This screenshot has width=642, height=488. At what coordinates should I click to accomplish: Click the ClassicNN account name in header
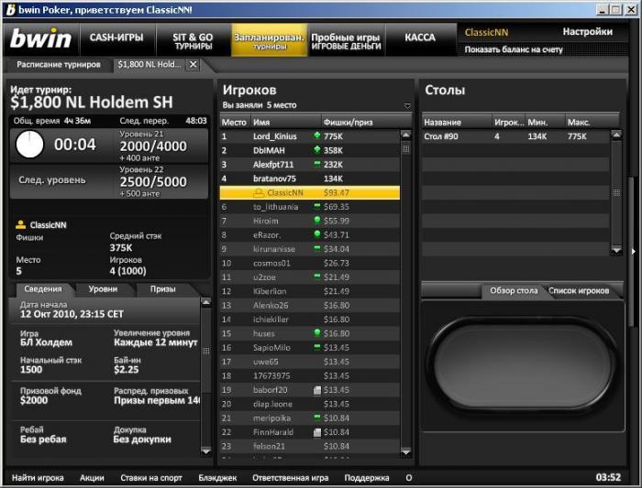click(x=486, y=32)
